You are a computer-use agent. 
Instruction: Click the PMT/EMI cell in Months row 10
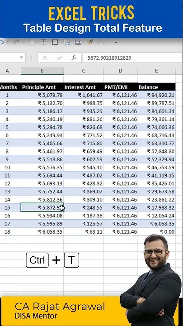point(120,168)
